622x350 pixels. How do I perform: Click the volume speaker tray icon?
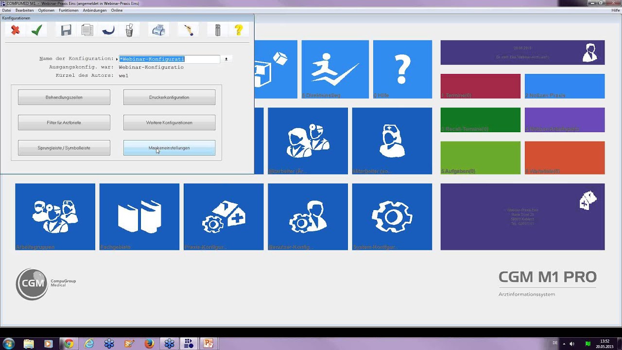[571, 344]
